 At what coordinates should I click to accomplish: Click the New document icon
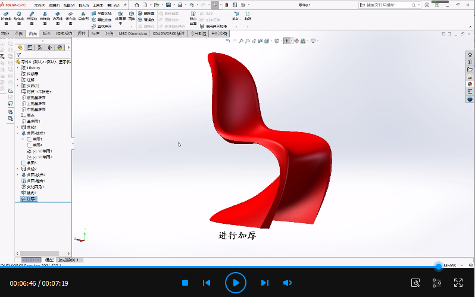coord(145,5)
